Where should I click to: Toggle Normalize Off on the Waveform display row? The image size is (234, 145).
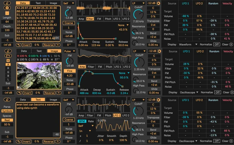tap(216, 44)
